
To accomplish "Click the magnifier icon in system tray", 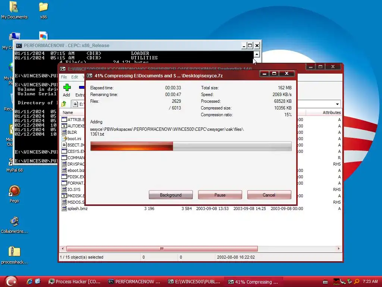I will point(357,281).
